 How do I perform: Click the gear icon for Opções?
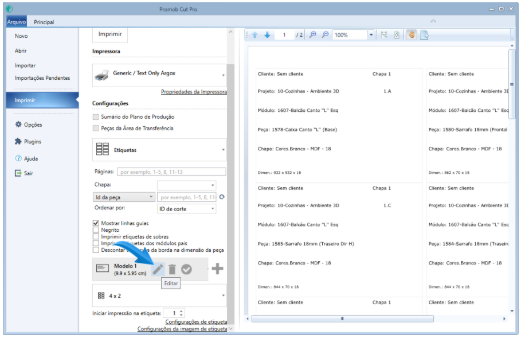[18, 125]
